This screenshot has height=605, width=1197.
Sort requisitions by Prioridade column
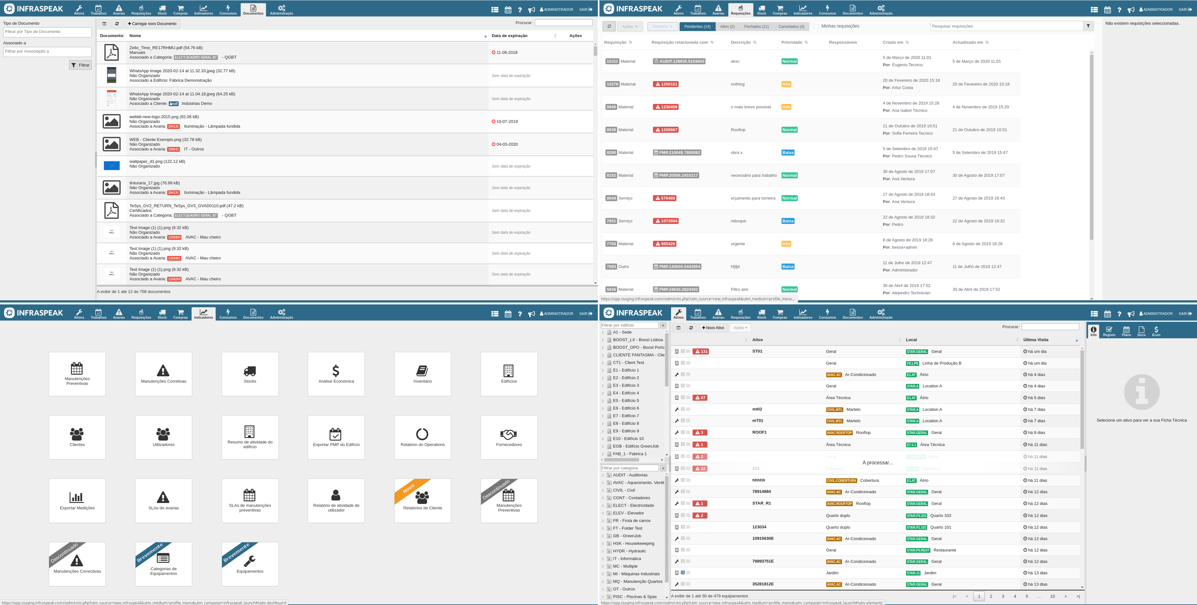pos(795,42)
